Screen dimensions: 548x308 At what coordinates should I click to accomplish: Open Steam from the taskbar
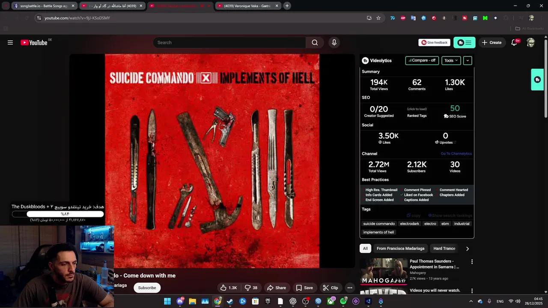click(x=230, y=301)
